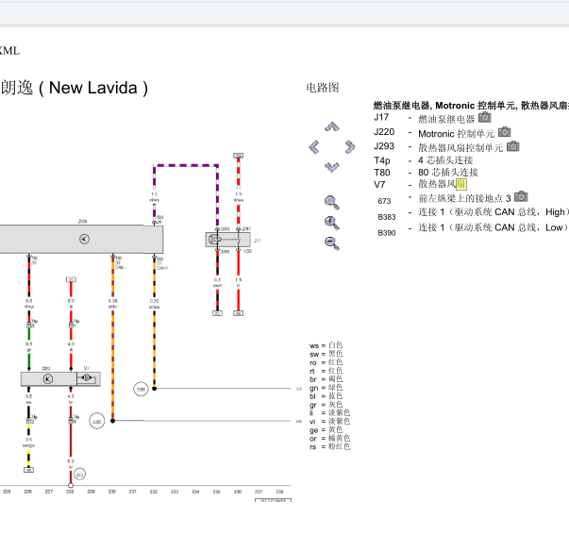Click terminal box below the black-red wire

click(217, 313)
